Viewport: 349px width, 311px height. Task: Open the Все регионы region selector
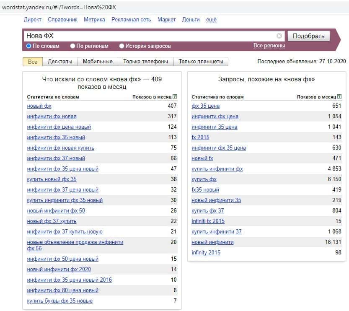pyautogui.click(x=269, y=46)
